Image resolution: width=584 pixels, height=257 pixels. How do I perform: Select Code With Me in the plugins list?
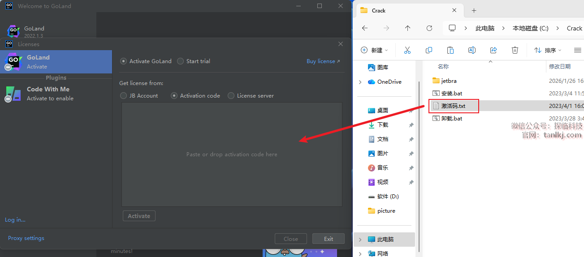(x=48, y=94)
